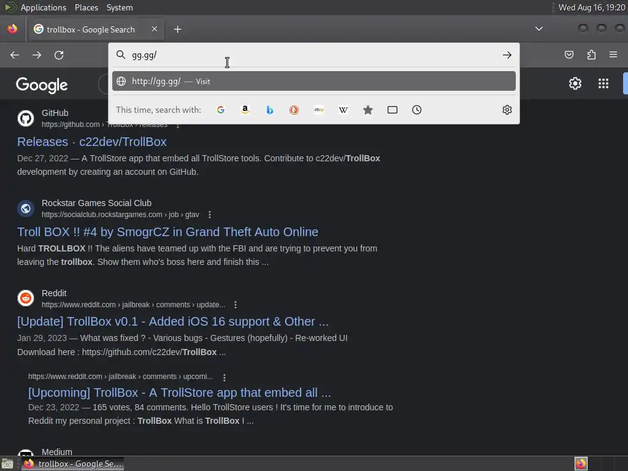628x471 pixels.
Task: Search in open Tabs icon
Action: coord(392,110)
